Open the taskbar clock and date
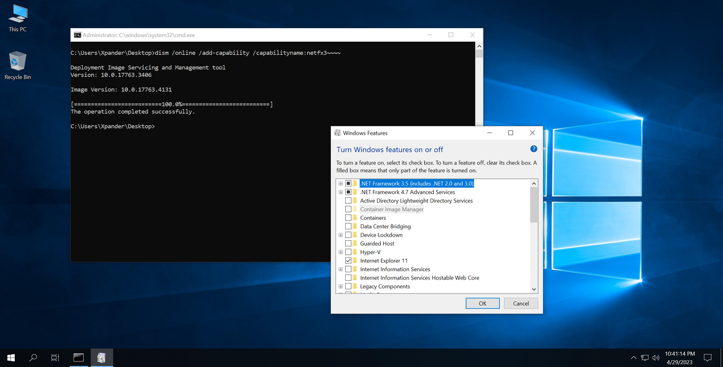The height and width of the screenshot is (367, 723). click(680, 357)
